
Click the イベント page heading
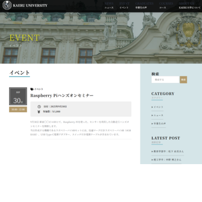(20, 73)
